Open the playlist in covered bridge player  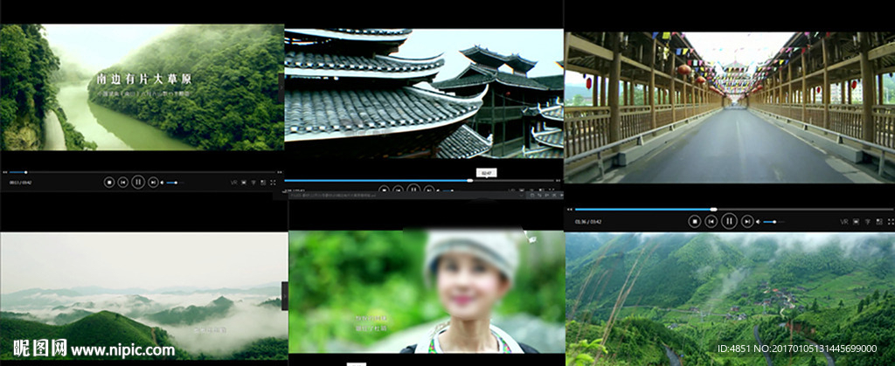(879, 222)
